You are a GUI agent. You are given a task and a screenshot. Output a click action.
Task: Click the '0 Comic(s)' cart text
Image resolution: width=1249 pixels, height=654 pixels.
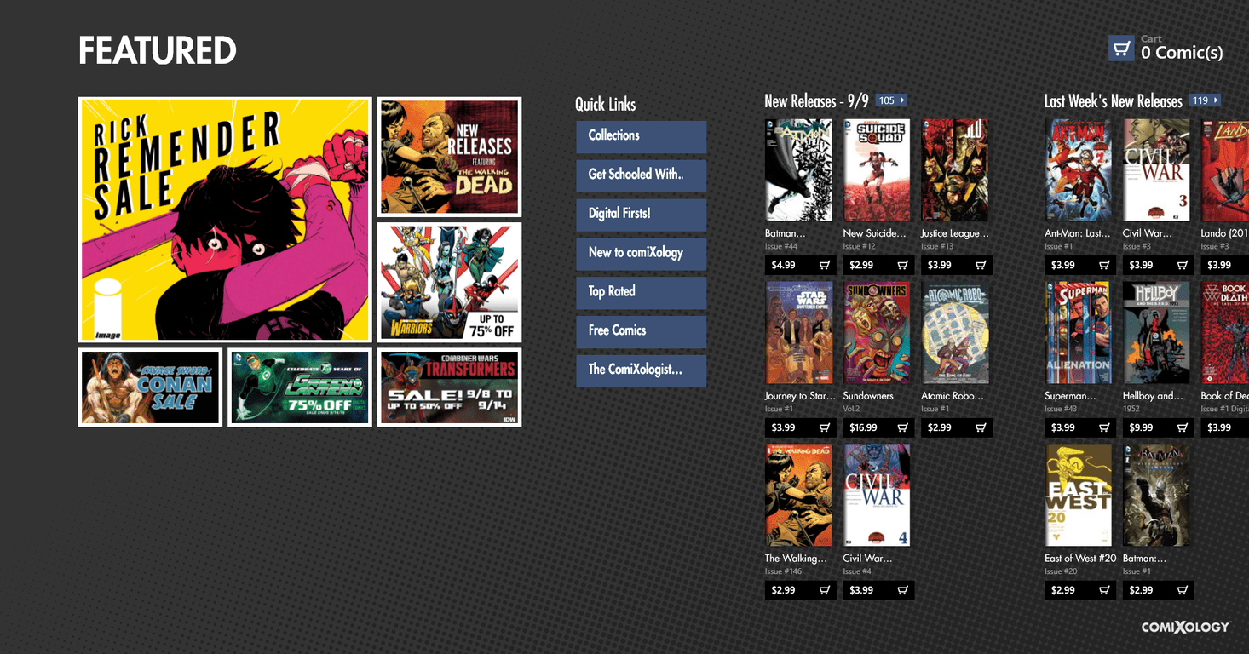tap(1182, 53)
